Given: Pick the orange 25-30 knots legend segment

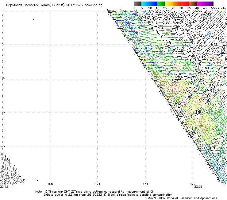Looking at the screenshot, I should (177, 4).
